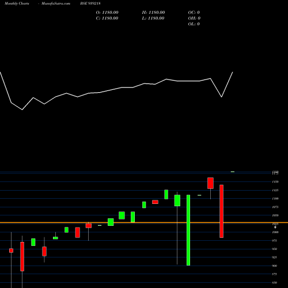Click the tallest green candlestick

[188, 230]
